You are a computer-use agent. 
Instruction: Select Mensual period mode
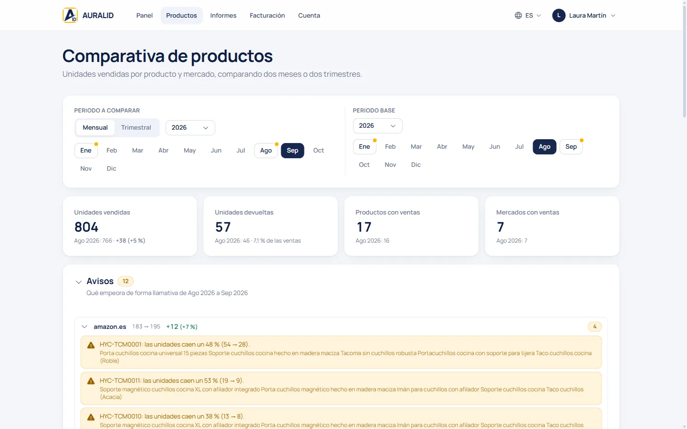tap(95, 128)
